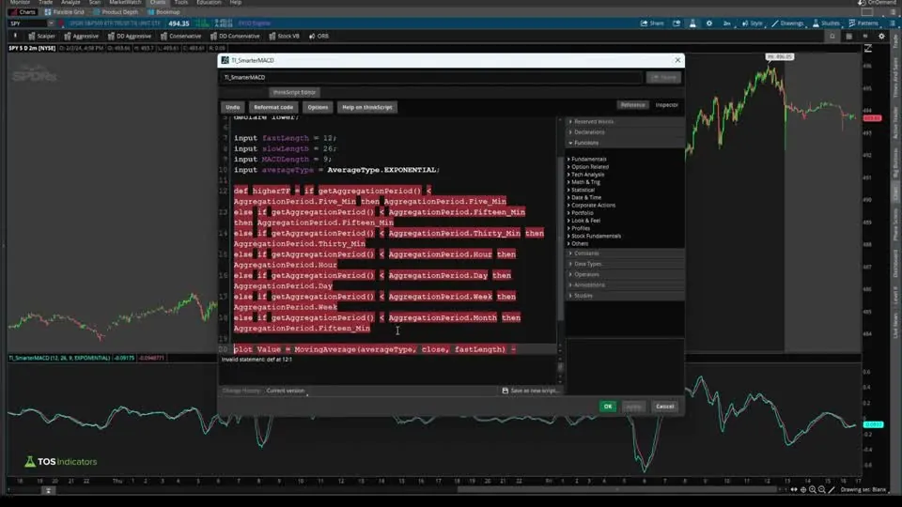Expand the Reserved Words section

pos(625,122)
